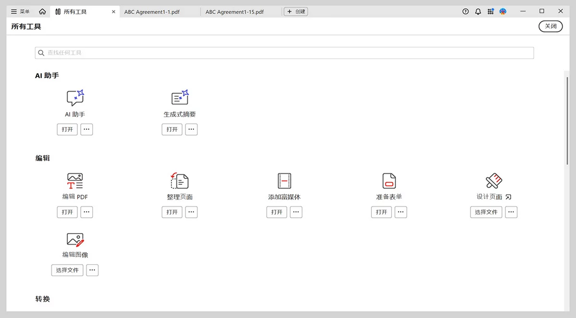Image resolution: width=576 pixels, height=318 pixels.
Task: Expand more options for 准备表单
Action: (401, 212)
